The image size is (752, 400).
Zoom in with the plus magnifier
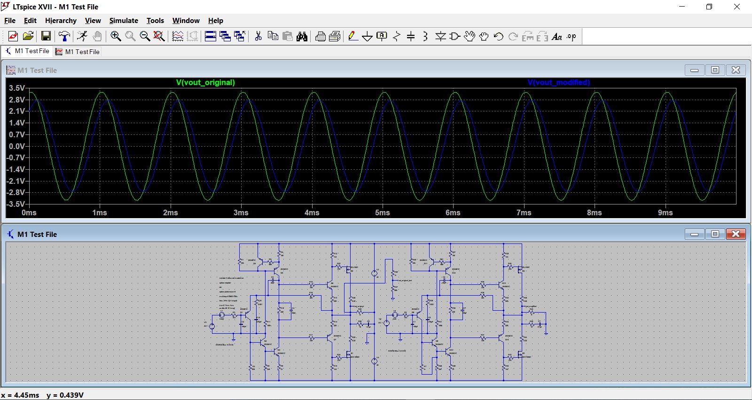point(116,36)
